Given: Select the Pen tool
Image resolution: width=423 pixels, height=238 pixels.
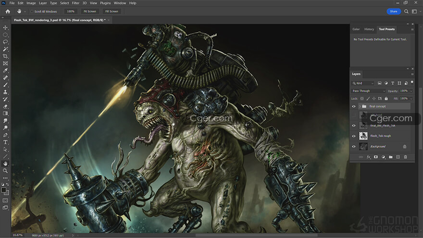Looking at the screenshot, I should (x=5, y=135).
